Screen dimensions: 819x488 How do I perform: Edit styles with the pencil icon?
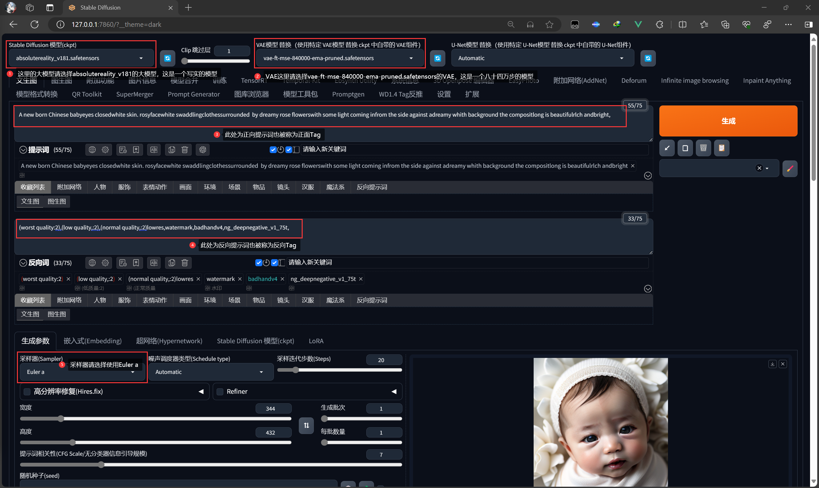790,168
